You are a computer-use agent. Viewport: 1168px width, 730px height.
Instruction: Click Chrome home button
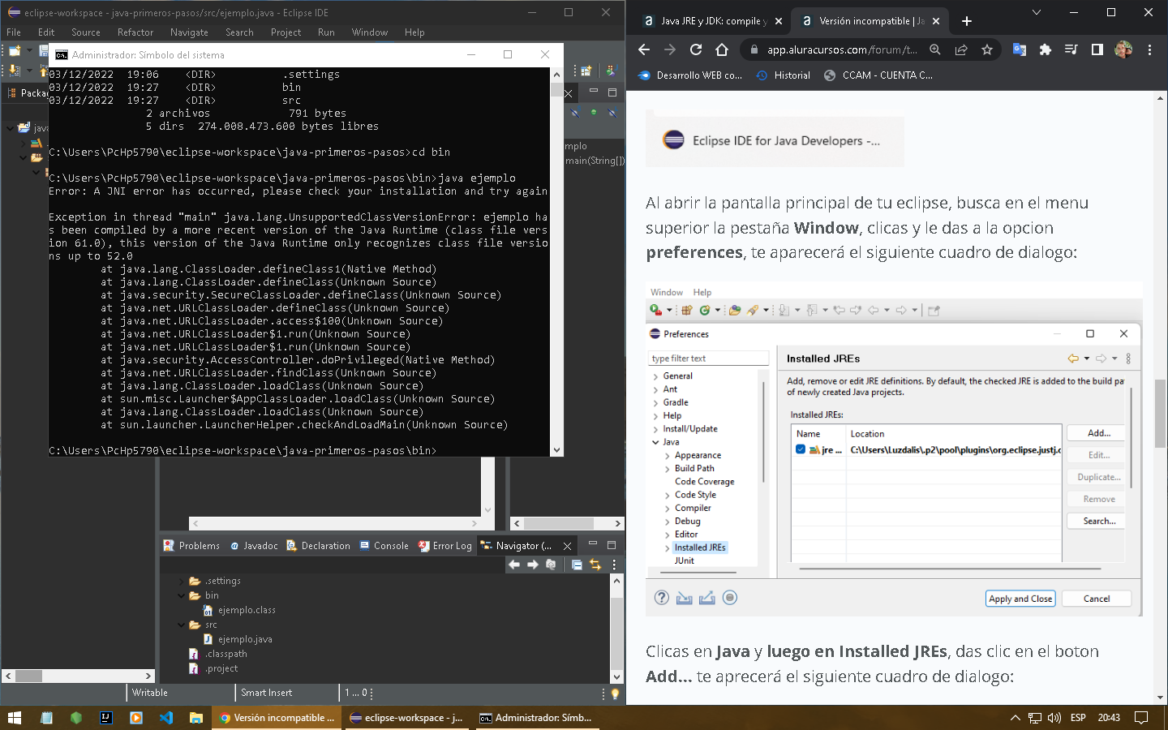point(722,49)
